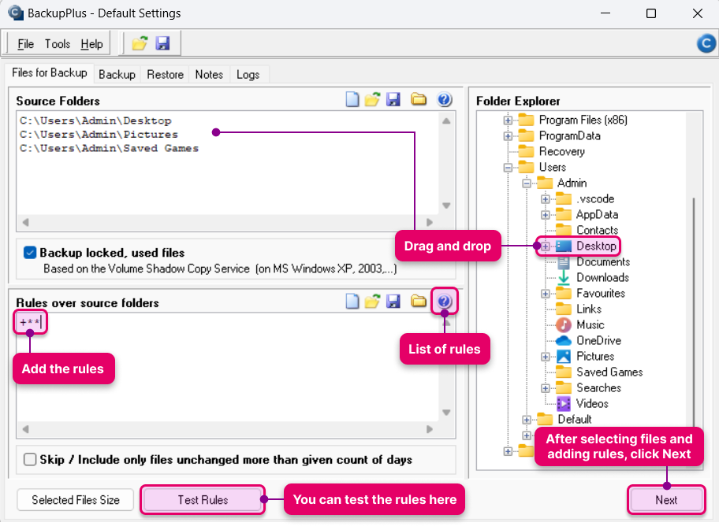Click the Selected Files Size button
Viewport: 719px width, 526px height.
[76, 500]
